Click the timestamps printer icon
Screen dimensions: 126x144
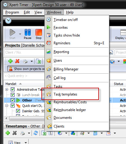[23, 133]
